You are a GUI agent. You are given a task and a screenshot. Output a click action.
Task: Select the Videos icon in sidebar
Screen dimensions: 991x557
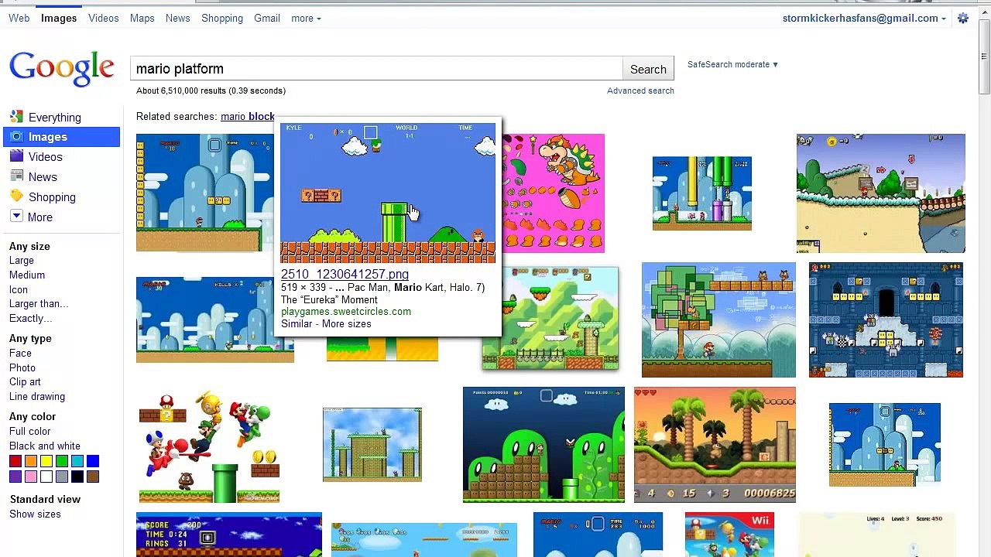[x=16, y=156]
